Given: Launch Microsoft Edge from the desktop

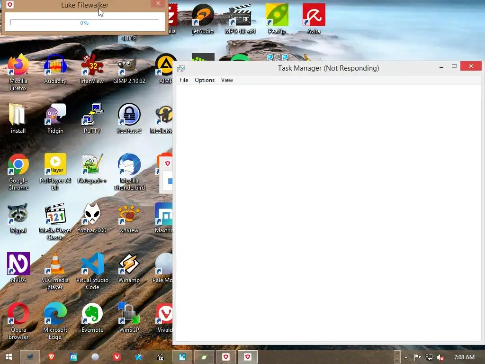Looking at the screenshot, I should (x=55, y=322).
